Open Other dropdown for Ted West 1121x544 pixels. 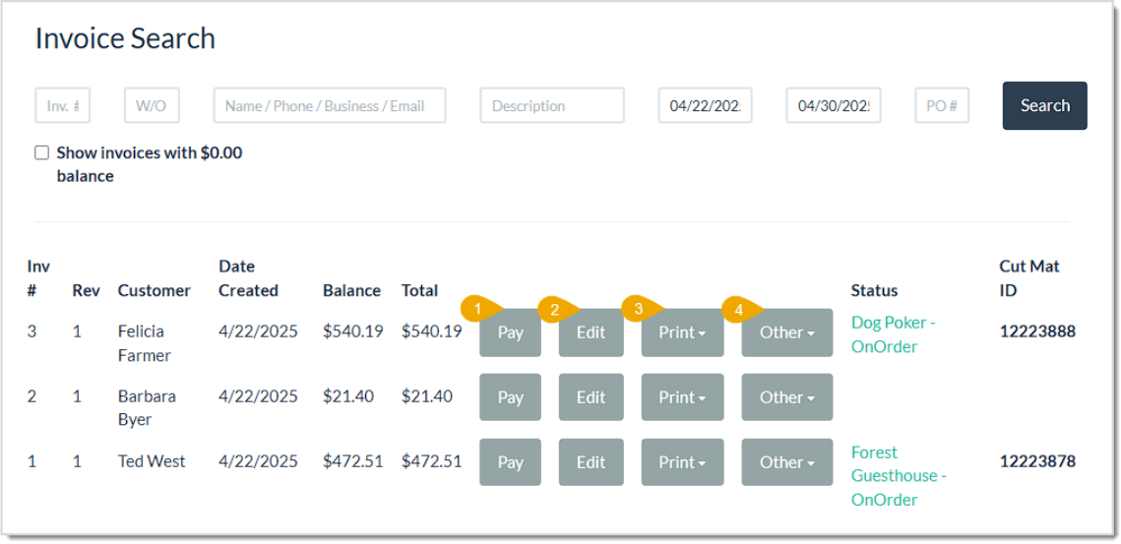[787, 462]
